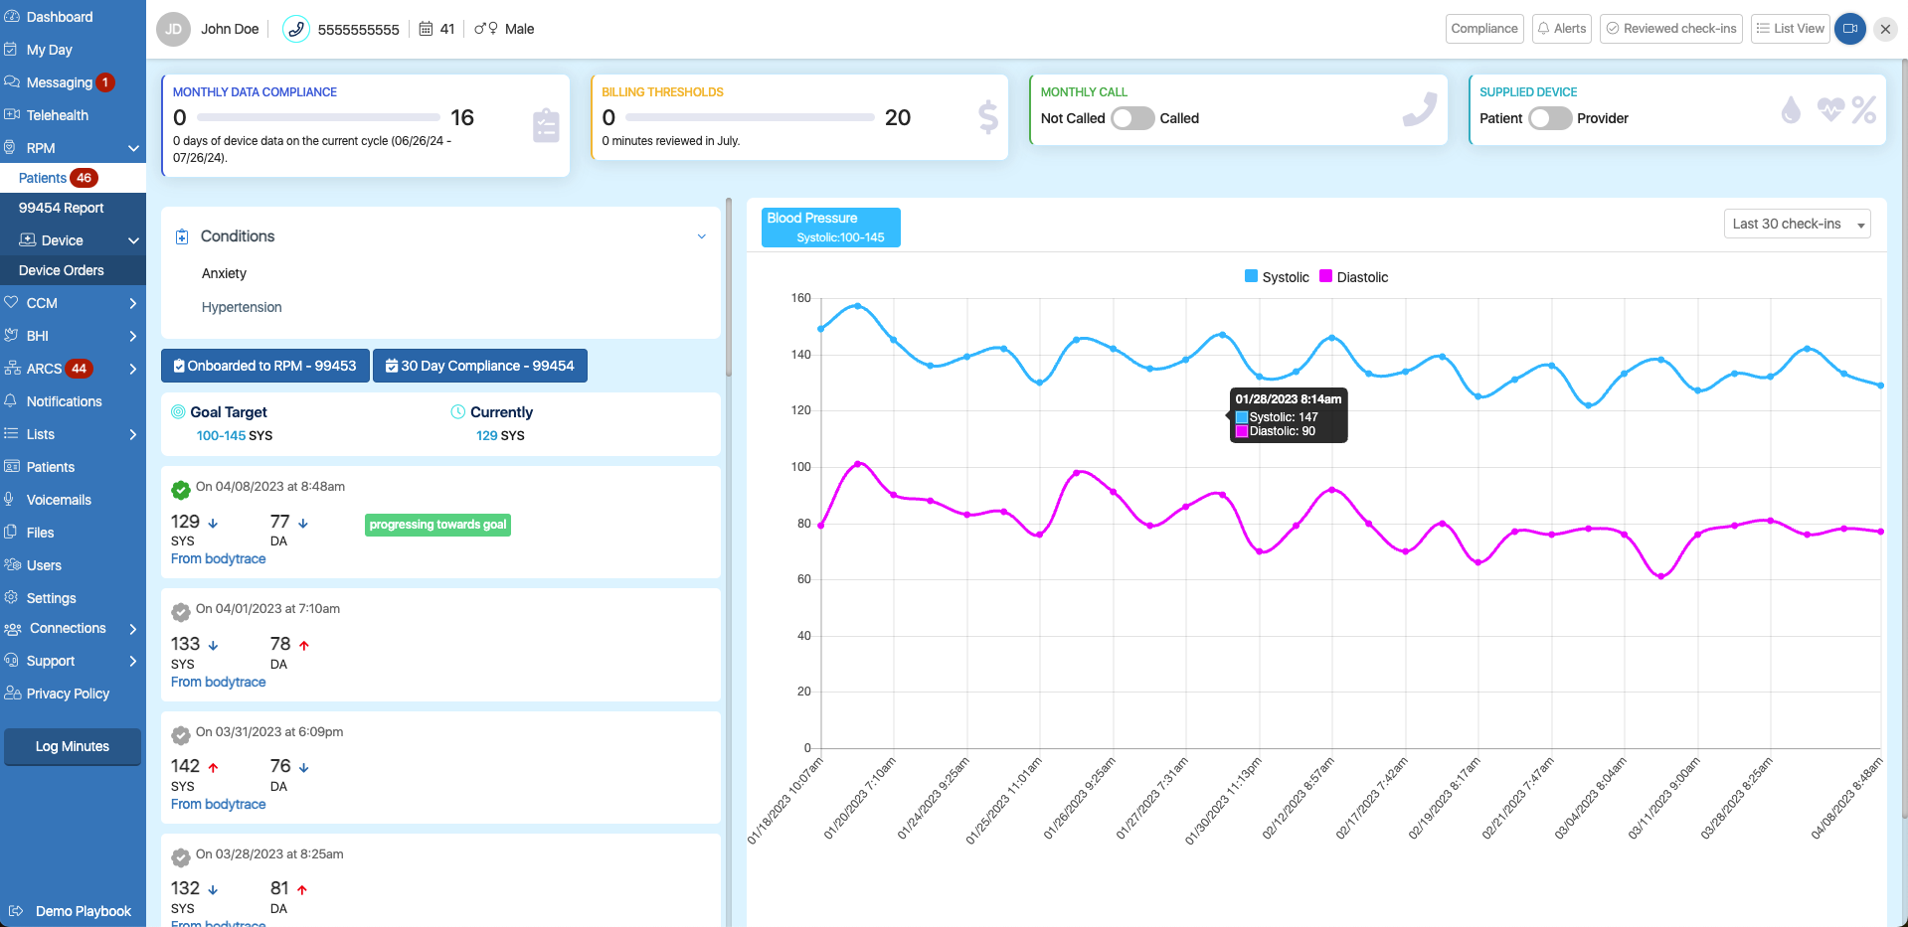The height and width of the screenshot is (927, 1908).
Task: Click the JD patient avatar
Action: click(x=173, y=29)
